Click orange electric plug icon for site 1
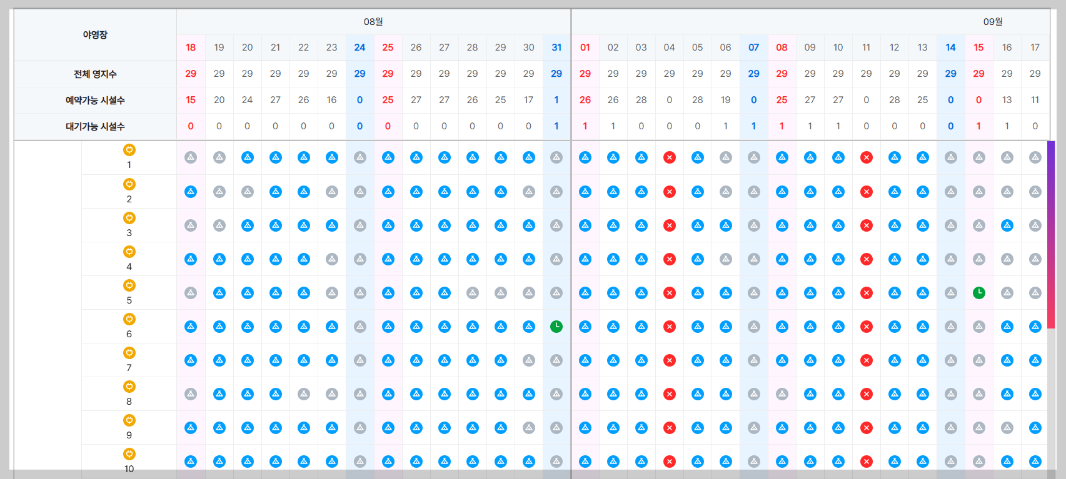 129,150
